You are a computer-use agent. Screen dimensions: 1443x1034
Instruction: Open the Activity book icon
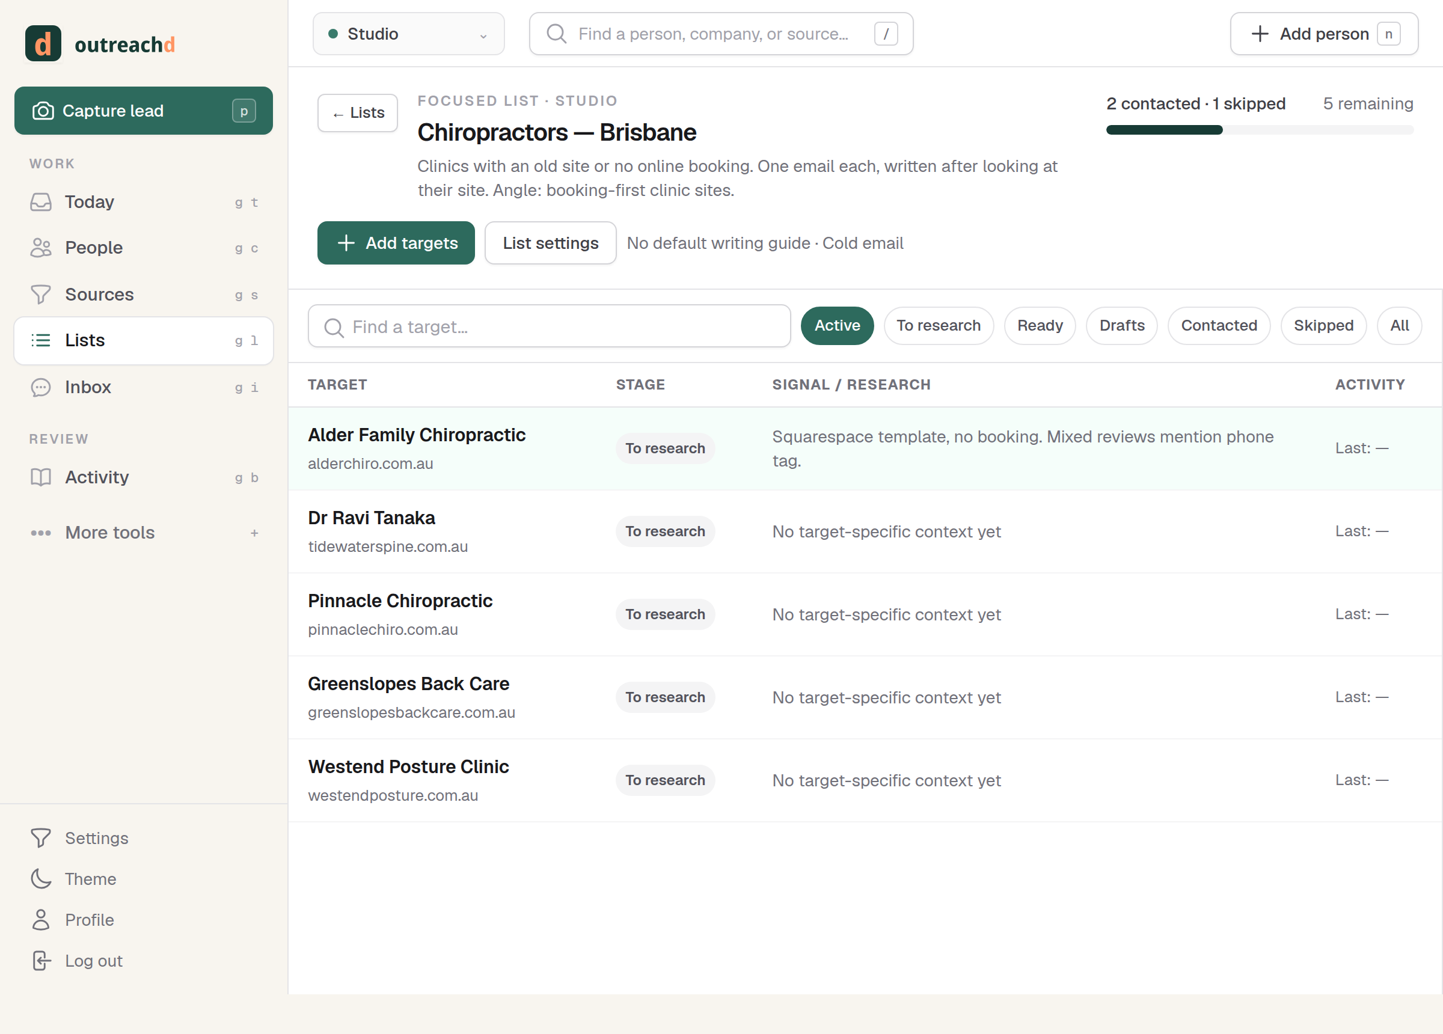pyautogui.click(x=41, y=477)
